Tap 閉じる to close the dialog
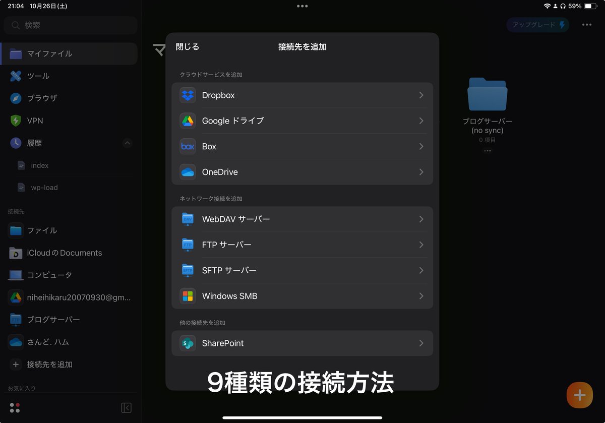The image size is (605, 423). pos(188,47)
